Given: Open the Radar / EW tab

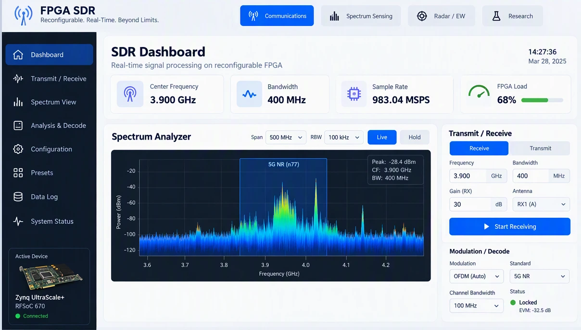Looking at the screenshot, I should [442, 16].
